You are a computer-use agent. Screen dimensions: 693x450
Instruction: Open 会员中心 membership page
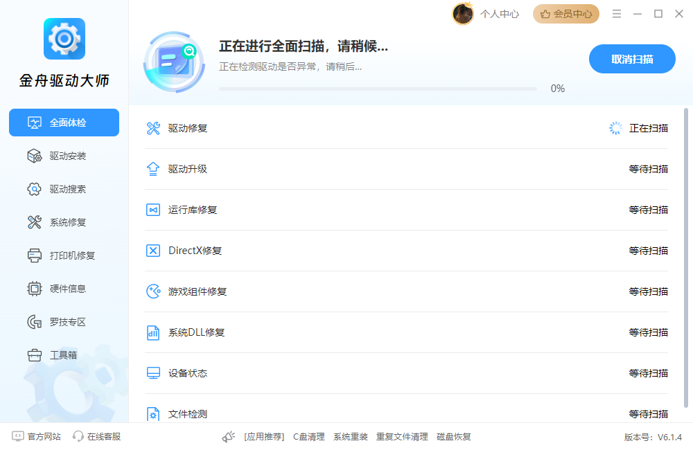pyautogui.click(x=565, y=13)
